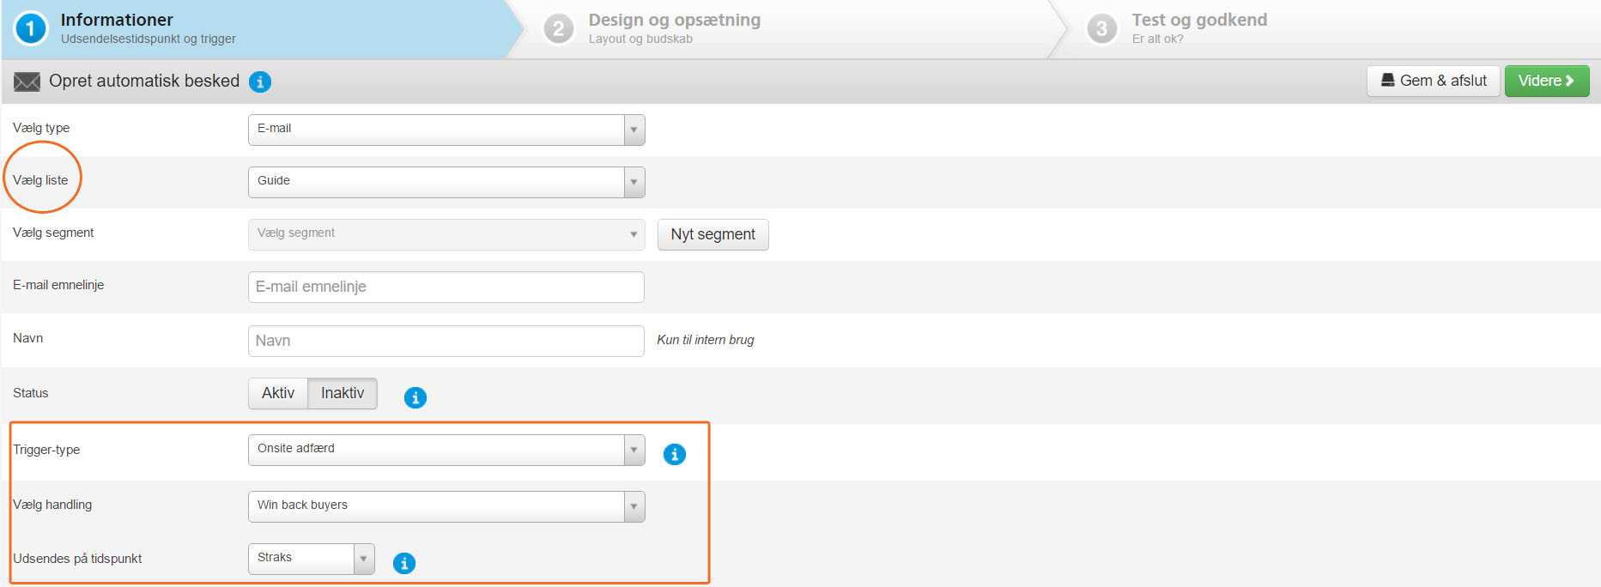Click step 2 circle icon
The width and height of the screenshot is (1601, 587).
[559, 29]
